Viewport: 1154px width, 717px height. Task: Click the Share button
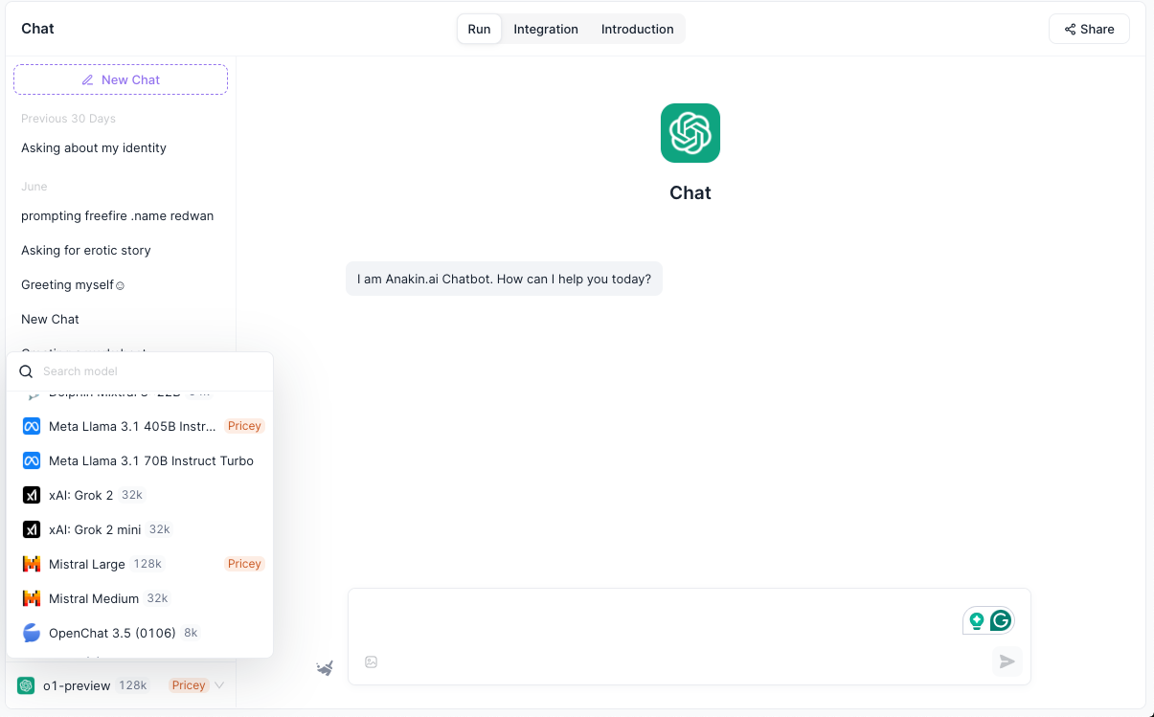[1089, 29]
